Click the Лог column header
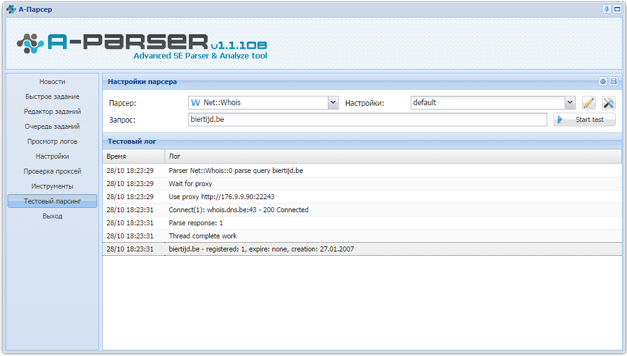The height and width of the screenshot is (356, 627). point(393,156)
